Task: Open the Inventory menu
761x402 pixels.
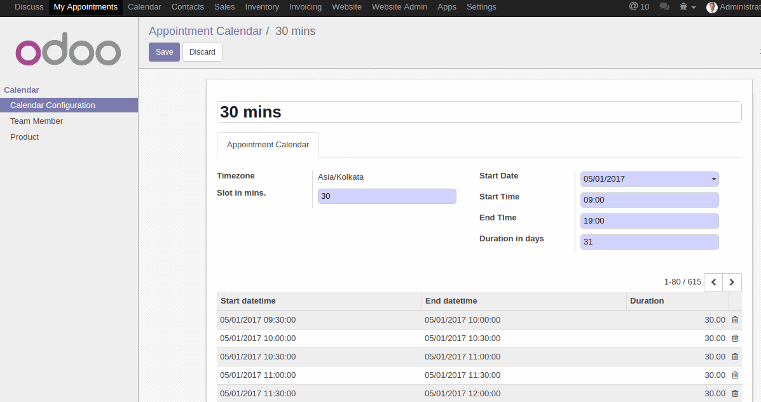Action: tap(261, 7)
